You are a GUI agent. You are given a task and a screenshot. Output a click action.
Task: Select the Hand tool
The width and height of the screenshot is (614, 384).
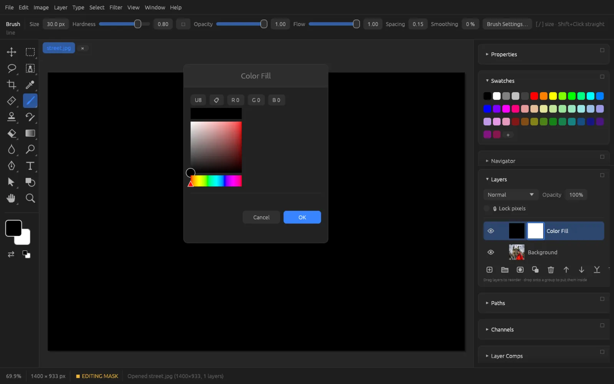click(12, 198)
